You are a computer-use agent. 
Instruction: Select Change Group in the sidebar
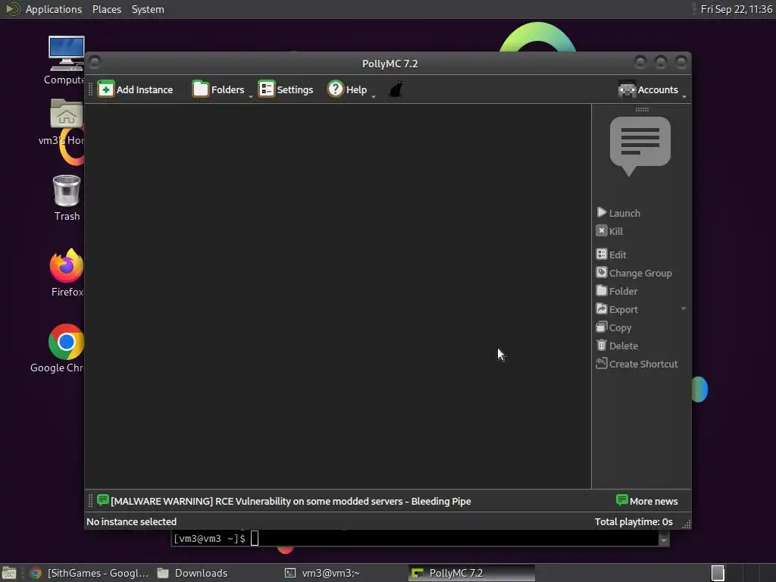pyautogui.click(x=634, y=273)
